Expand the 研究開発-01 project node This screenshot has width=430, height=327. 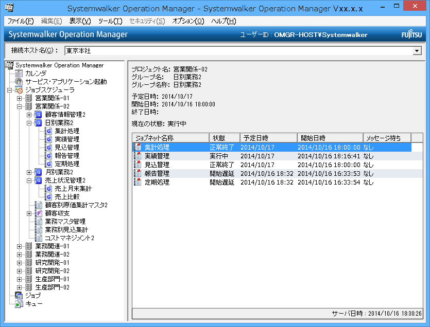pos(20,263)
